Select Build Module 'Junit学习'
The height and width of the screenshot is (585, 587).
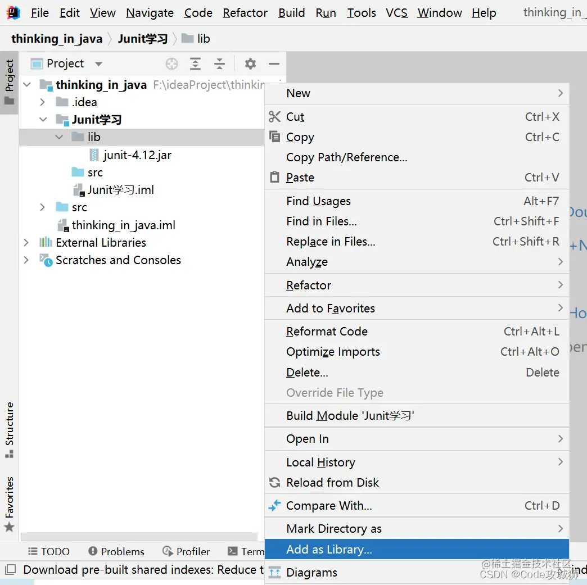click(417, 415)
